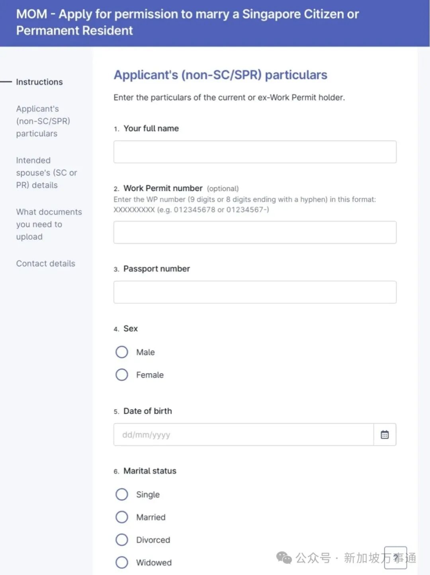Open Intended spouse's details sidebar item

[x=47, y=172]
